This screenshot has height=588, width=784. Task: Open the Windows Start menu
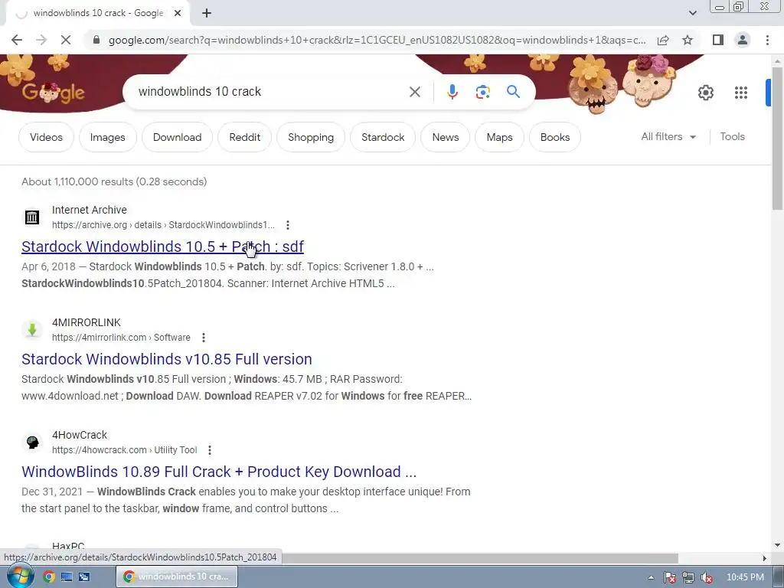[20, 577]
